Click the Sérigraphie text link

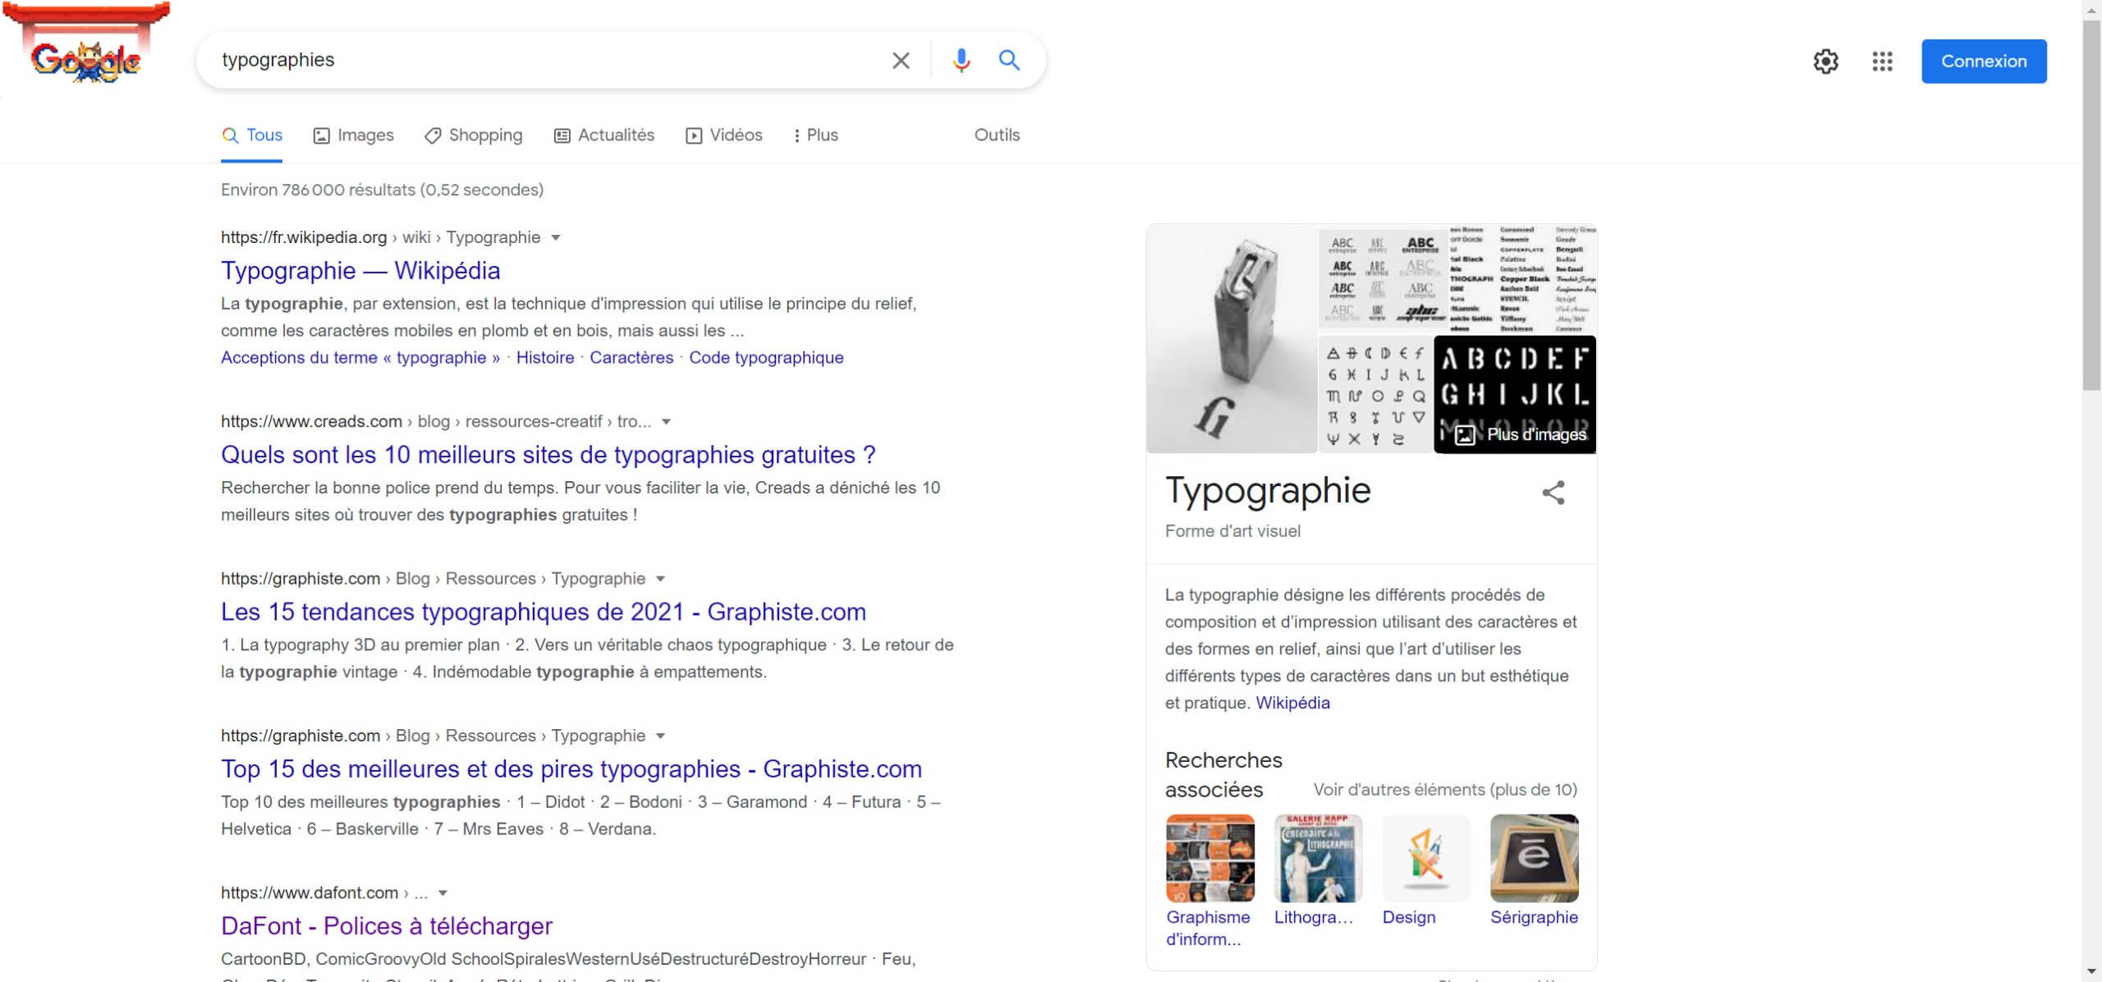click(1534, 918)
